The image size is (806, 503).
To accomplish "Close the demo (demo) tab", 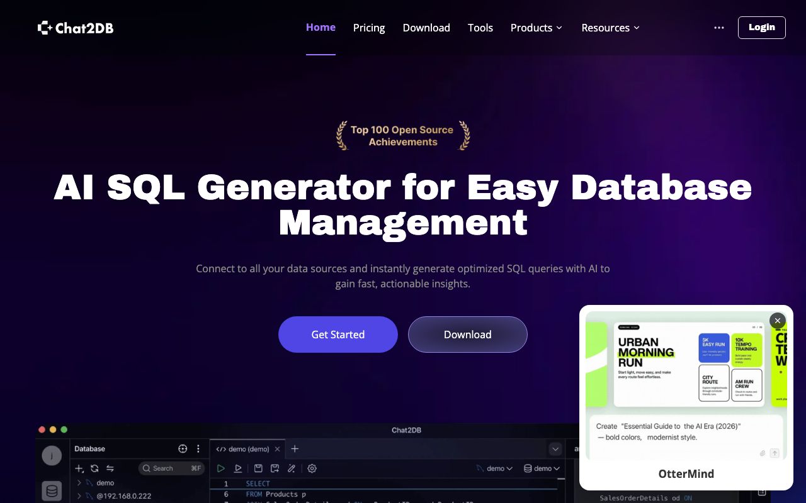I will click(x=278, y=449).
